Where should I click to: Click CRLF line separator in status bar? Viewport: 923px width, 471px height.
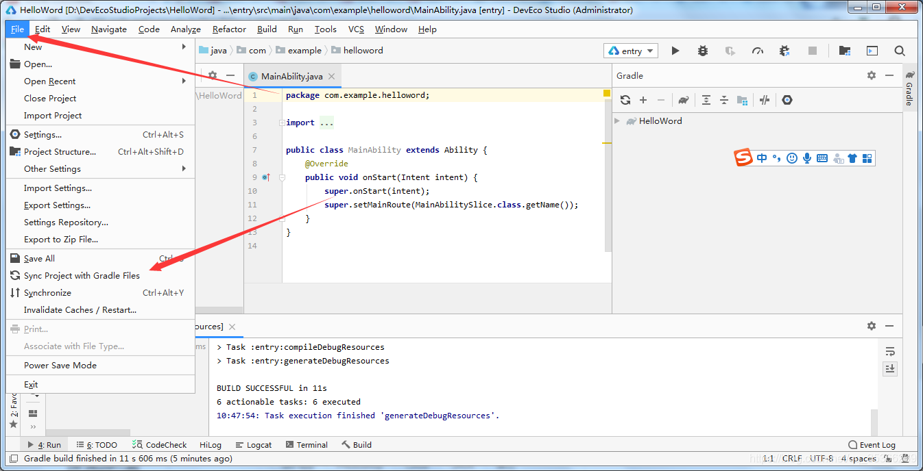[x=792, y=459]
